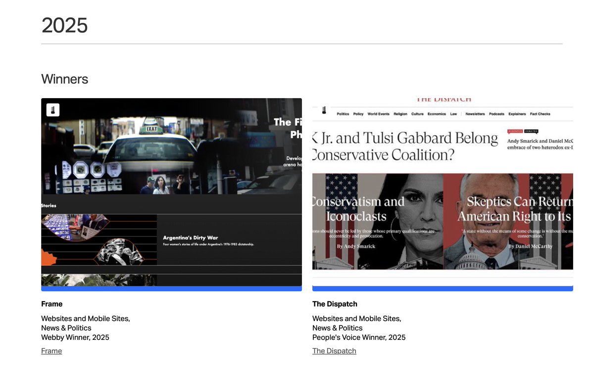Open The Dispatch winner link
The image size is (594, 379).
pos(334,350)
